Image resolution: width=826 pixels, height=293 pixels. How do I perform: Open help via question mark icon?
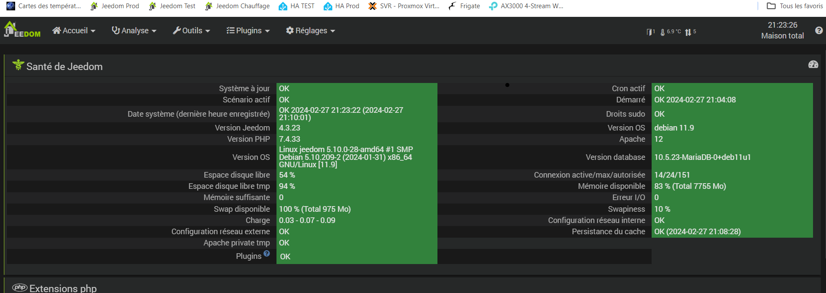coord(819,30)
